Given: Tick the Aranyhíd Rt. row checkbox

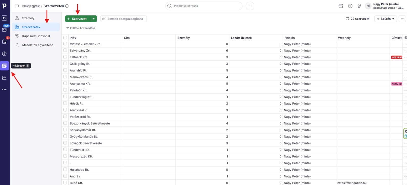Looking at the screenshot, I should (65, 70).
